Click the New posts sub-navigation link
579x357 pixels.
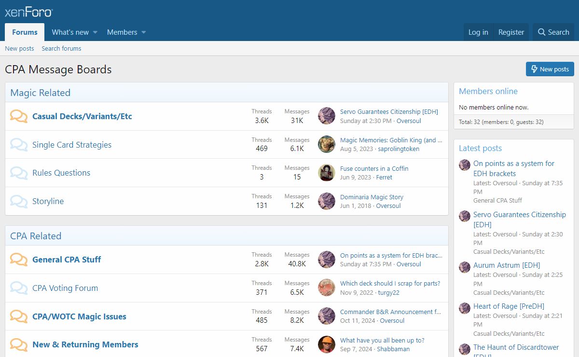pos(19,48)
